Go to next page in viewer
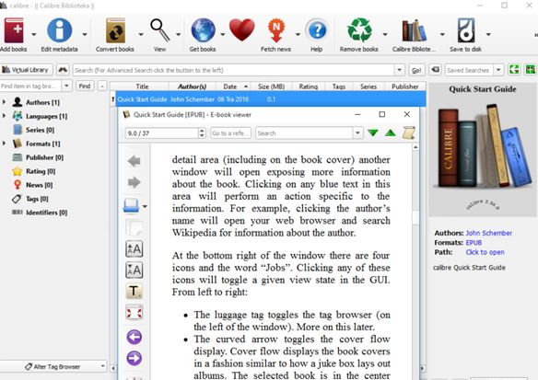Viewport: 538px width, 380px height. [x=134, y=182]
